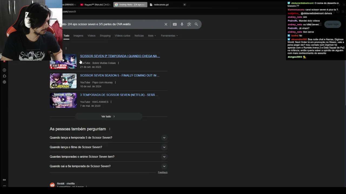Open the Reddit r/netflix result
Viewport: 346px width, 194px height.
pyautogui.click(x=66, y=184)
